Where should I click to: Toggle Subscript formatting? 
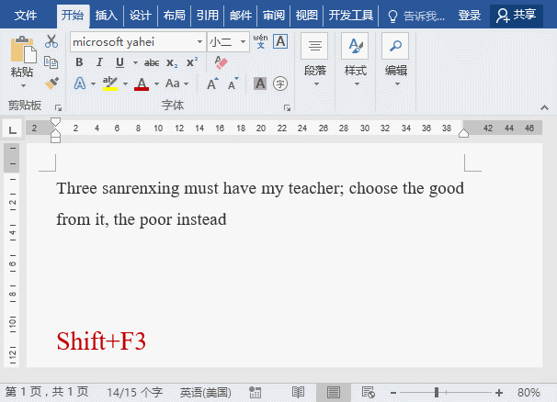(172, 63)
